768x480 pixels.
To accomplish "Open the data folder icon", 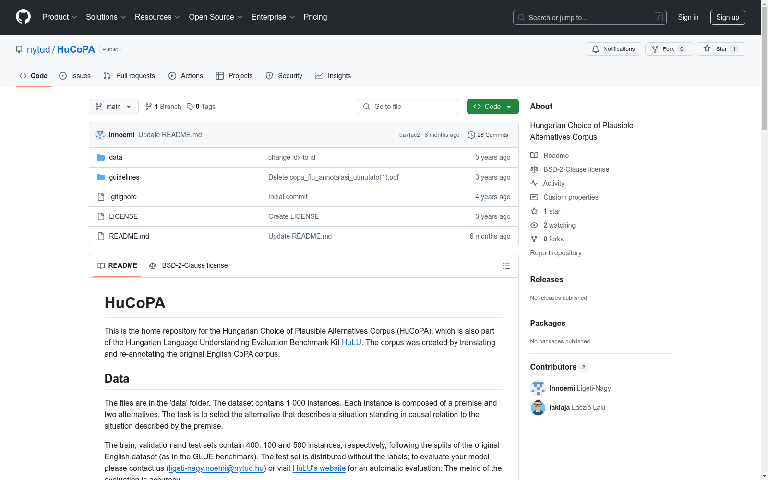I will [101, 157].
